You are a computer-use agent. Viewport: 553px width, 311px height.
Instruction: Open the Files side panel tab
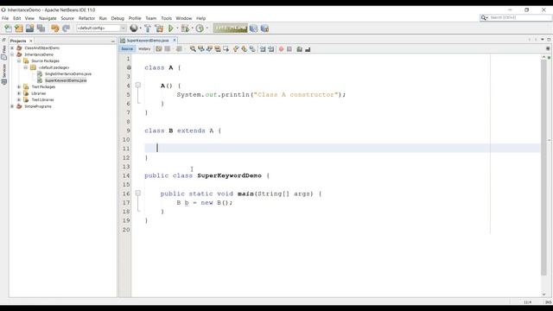coord(3,53)
